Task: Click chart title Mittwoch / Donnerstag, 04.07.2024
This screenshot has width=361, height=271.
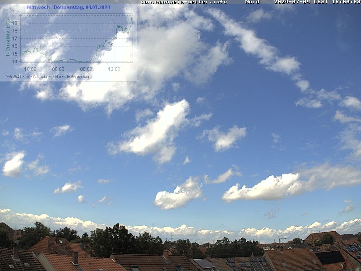Action: [68, 7]
